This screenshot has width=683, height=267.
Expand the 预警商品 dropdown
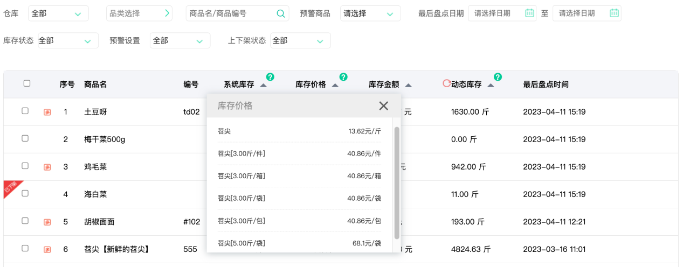coord(370,13)
